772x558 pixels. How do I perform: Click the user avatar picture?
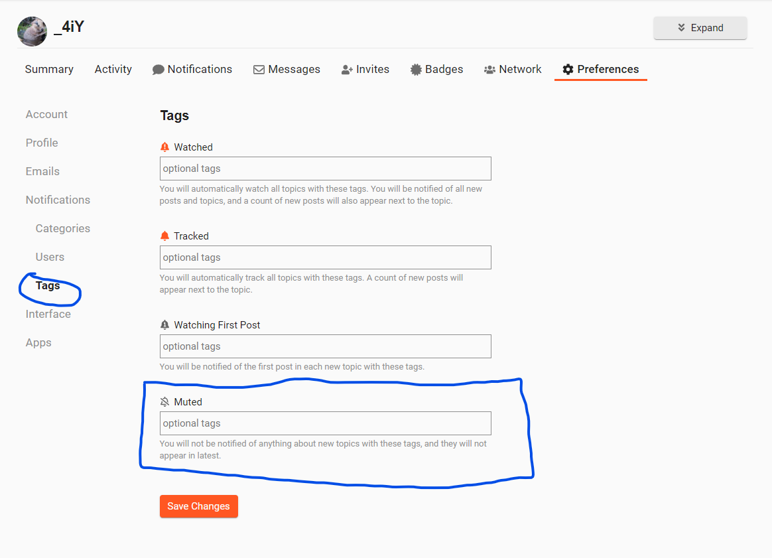pos(32,32)
